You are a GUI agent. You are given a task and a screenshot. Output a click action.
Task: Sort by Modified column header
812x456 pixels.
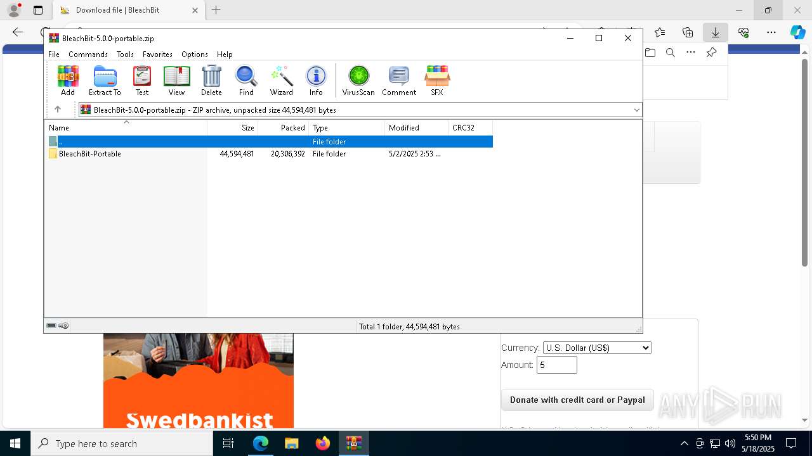tap(416, 127)
